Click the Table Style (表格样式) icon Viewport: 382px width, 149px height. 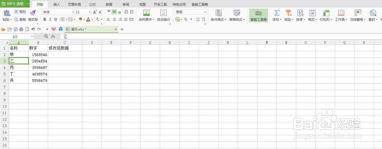pos(237,13)
